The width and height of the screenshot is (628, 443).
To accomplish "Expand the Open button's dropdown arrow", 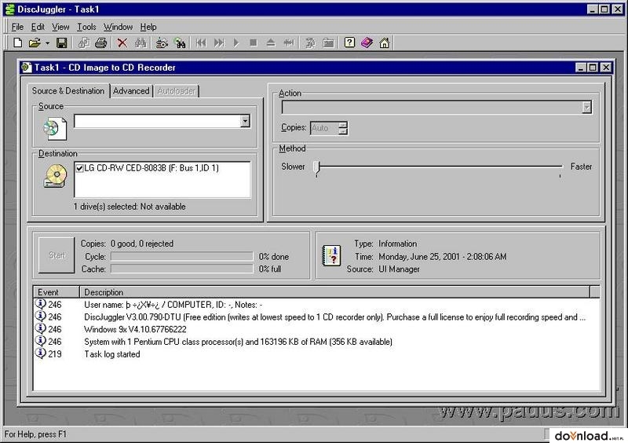I will [47, 43].
